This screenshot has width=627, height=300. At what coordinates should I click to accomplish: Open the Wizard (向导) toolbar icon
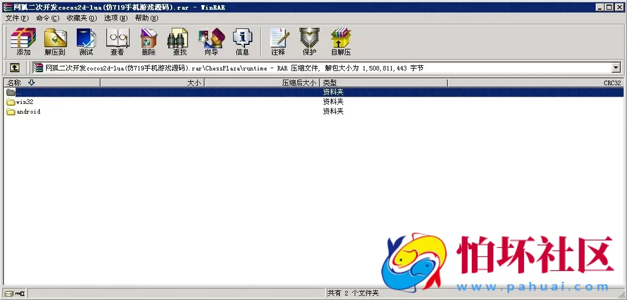pos(211,41)
